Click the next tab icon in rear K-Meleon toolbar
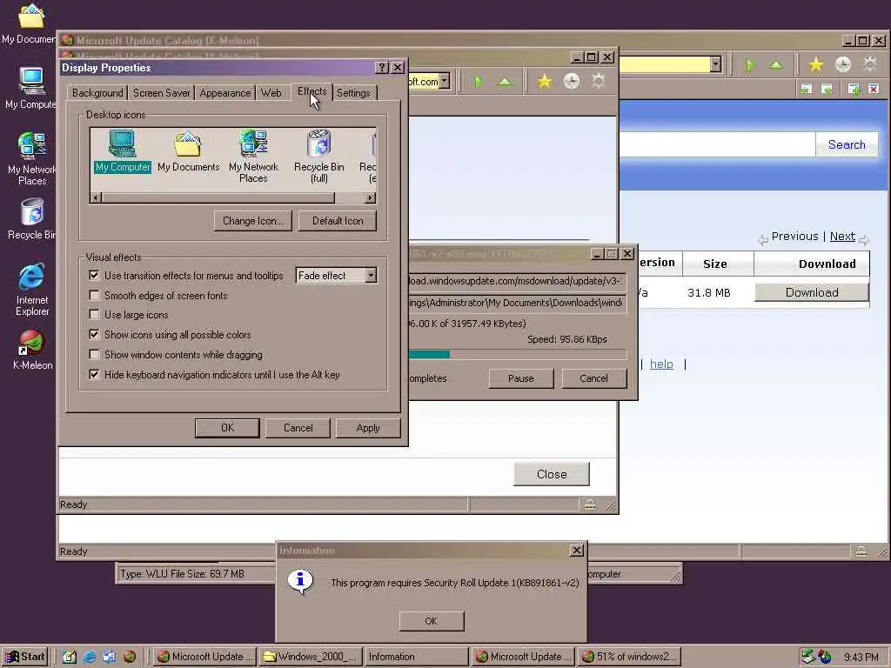The image size is (891, 668). point(827,90)
